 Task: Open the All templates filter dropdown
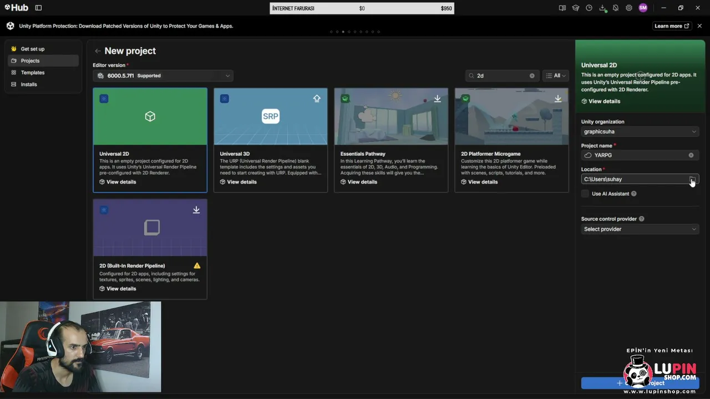555,75
